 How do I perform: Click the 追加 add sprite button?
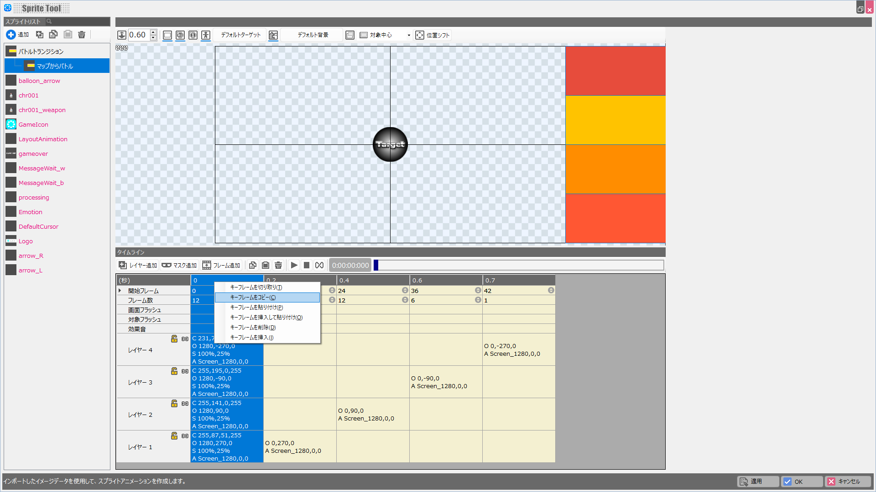[x=17, y=35]
